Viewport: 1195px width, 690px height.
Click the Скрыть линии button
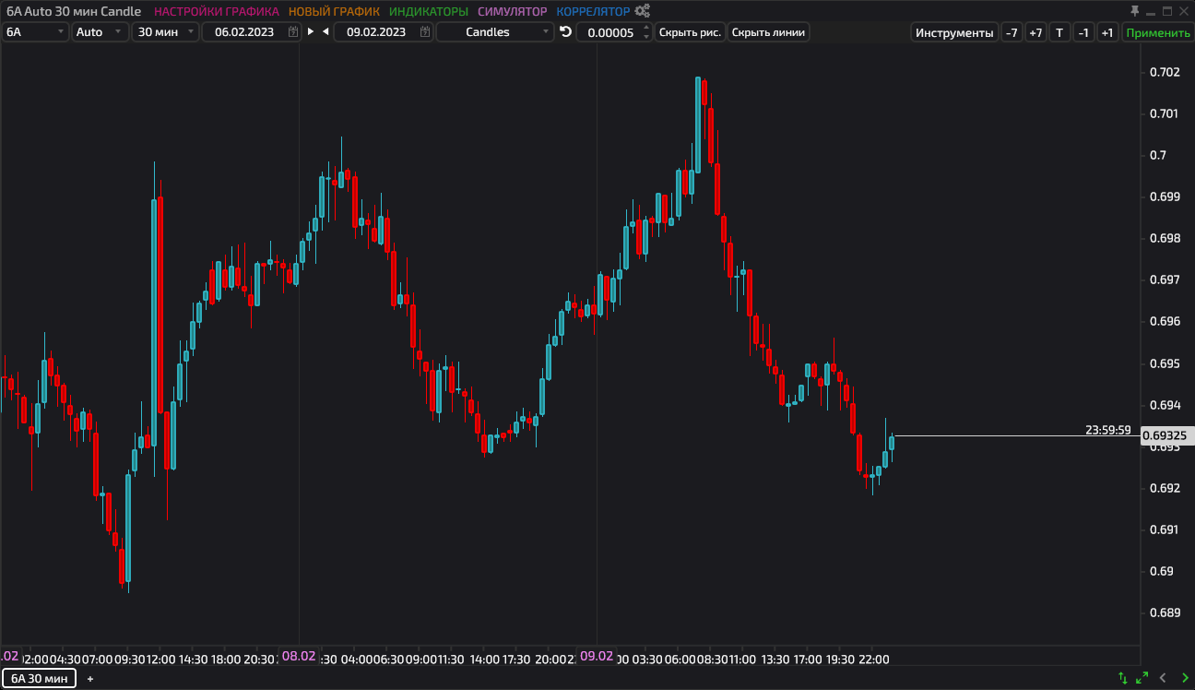click(x=768, y=32)
